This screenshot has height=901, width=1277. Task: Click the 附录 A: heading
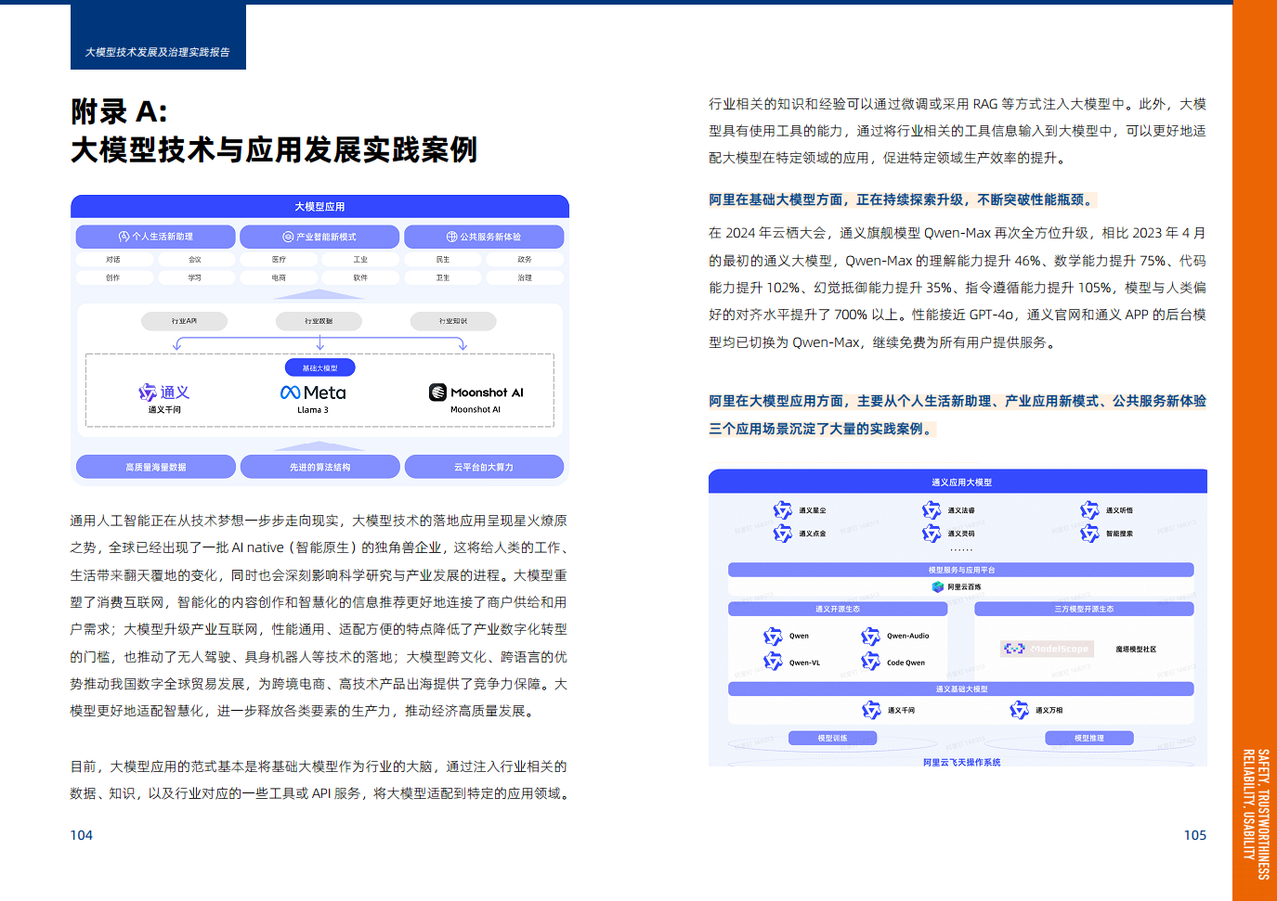tap(119, 111)
